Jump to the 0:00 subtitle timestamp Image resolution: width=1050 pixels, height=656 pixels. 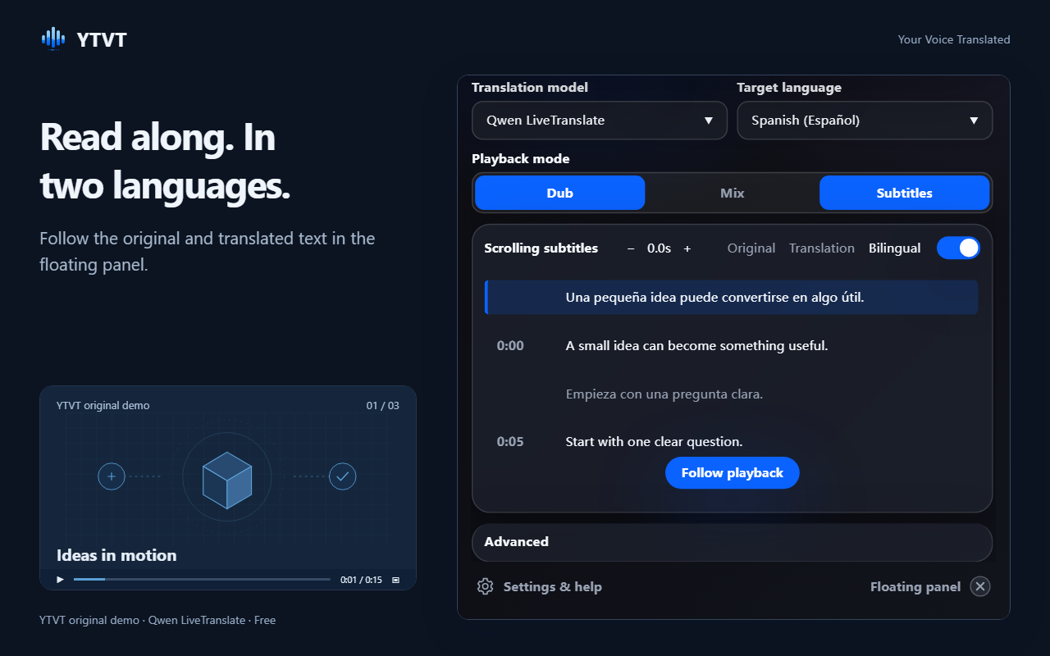[x=510, y=346]
